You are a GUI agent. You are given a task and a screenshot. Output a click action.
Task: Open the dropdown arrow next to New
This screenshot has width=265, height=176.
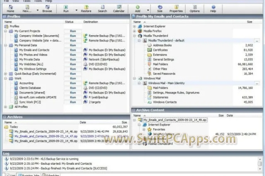click(38, 10)
